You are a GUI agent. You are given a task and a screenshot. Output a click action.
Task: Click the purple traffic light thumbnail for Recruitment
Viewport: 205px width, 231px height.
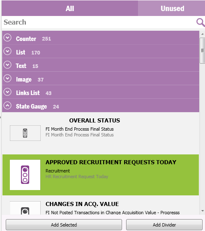point(25,175)
